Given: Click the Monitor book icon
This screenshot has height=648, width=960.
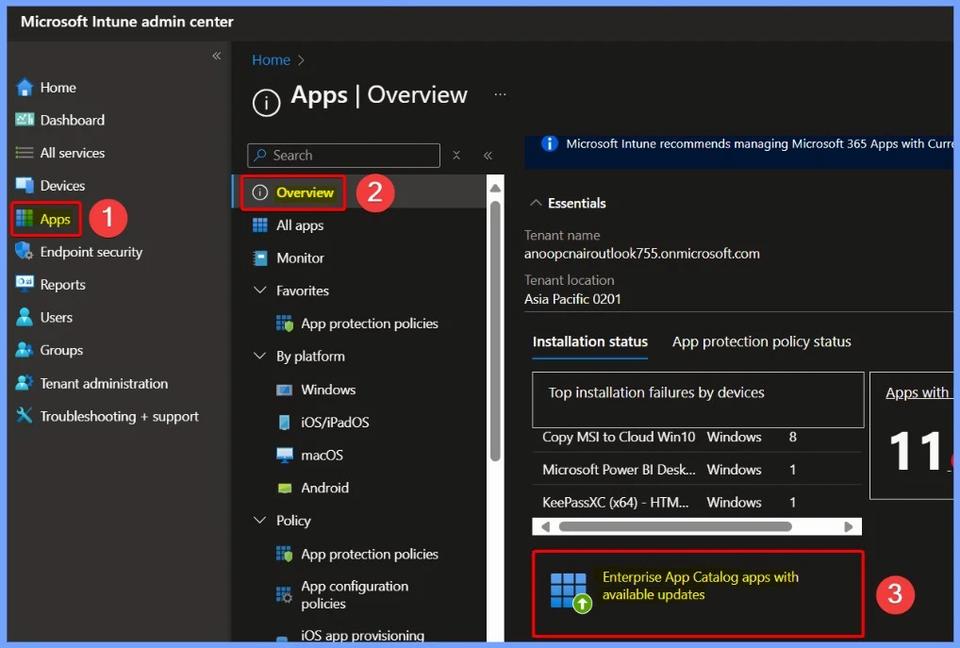Looking at the screenshot, I should pos(260,258).
